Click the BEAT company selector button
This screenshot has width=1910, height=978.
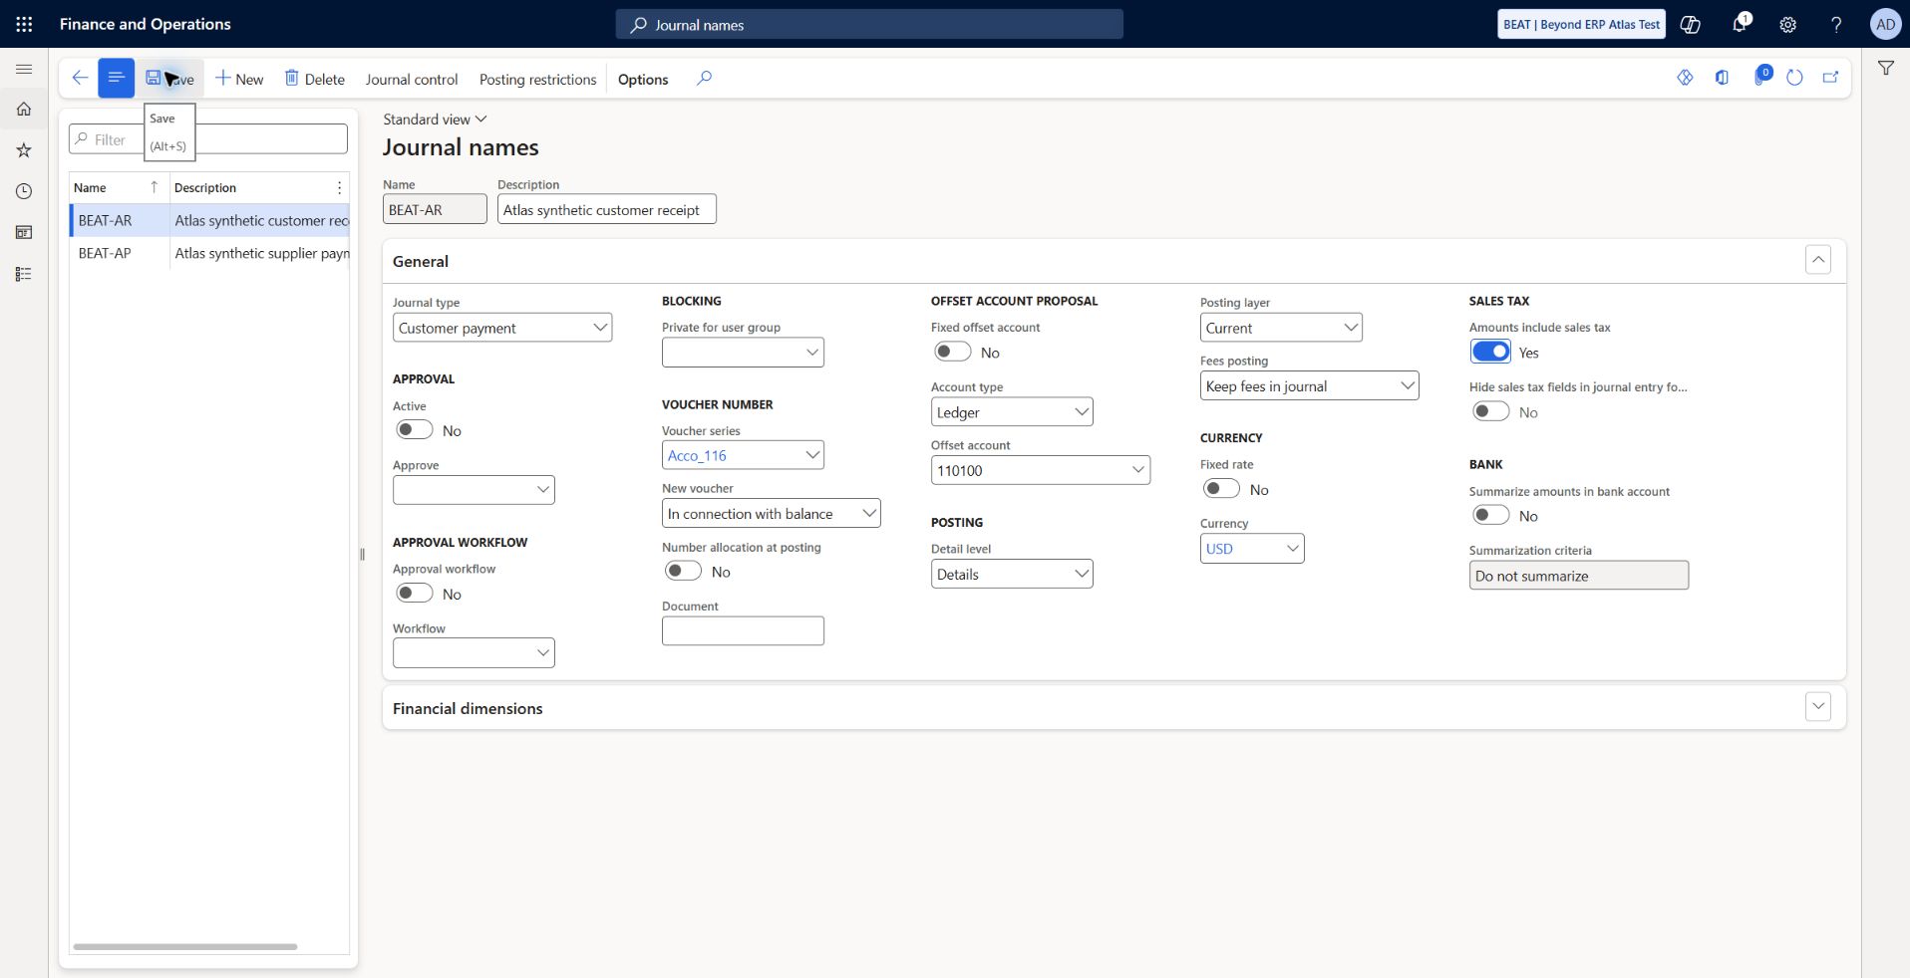point(1582,24)
